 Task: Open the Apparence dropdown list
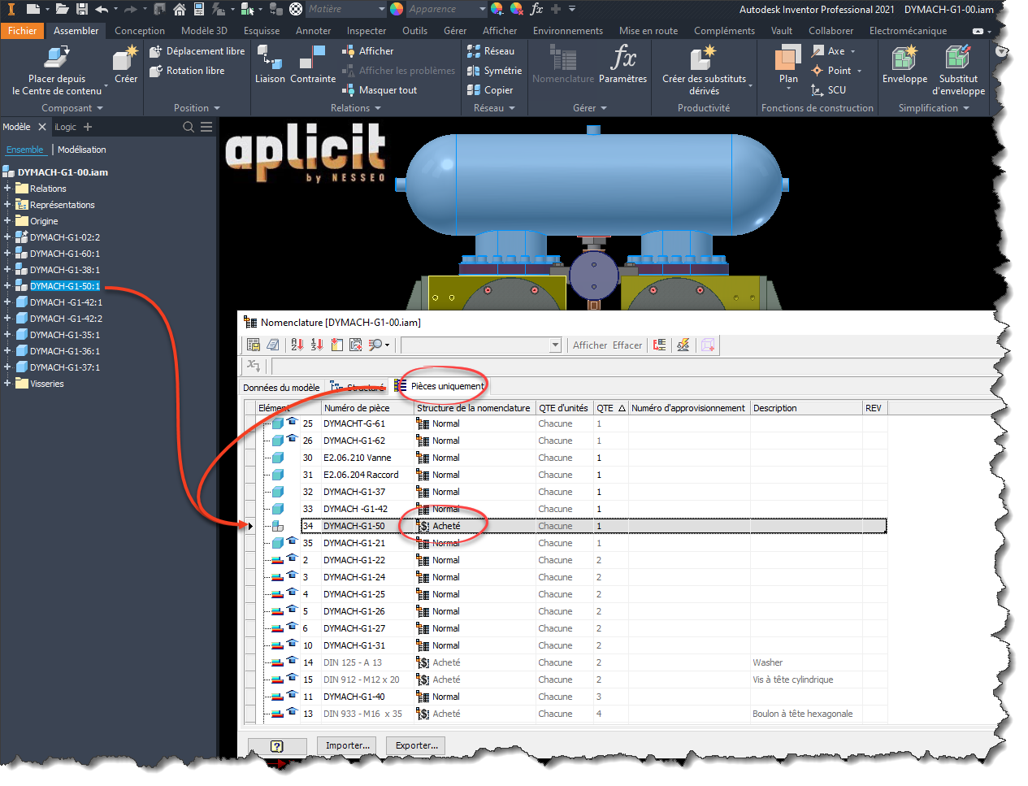click(482, 9)
